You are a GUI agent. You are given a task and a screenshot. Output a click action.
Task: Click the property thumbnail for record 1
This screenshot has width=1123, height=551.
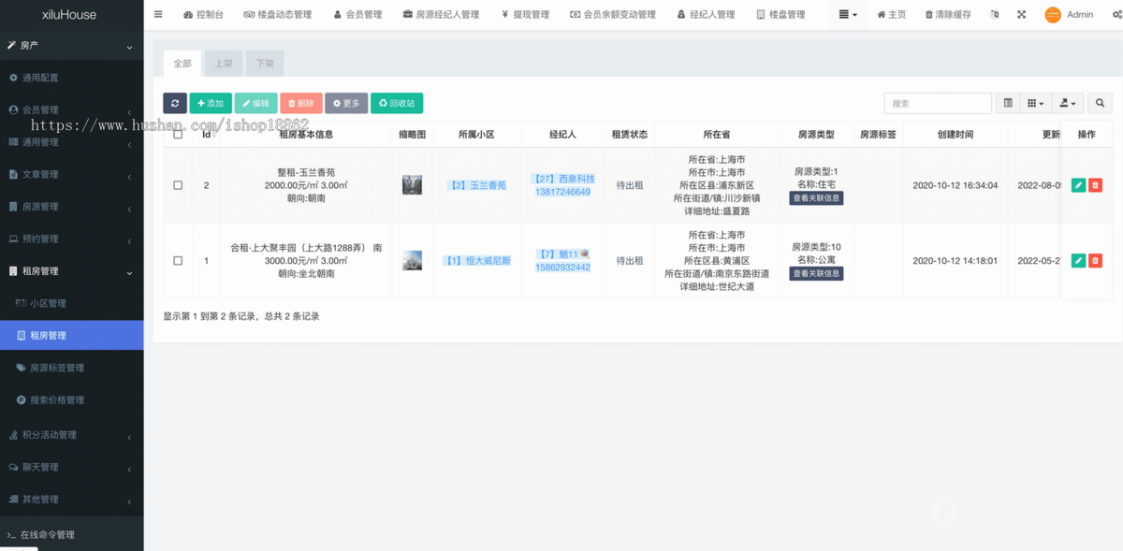412,260
